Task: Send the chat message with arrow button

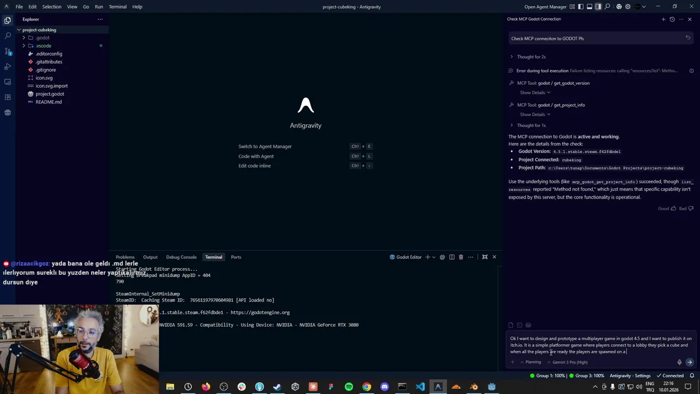Action: [x=690, y=362]
